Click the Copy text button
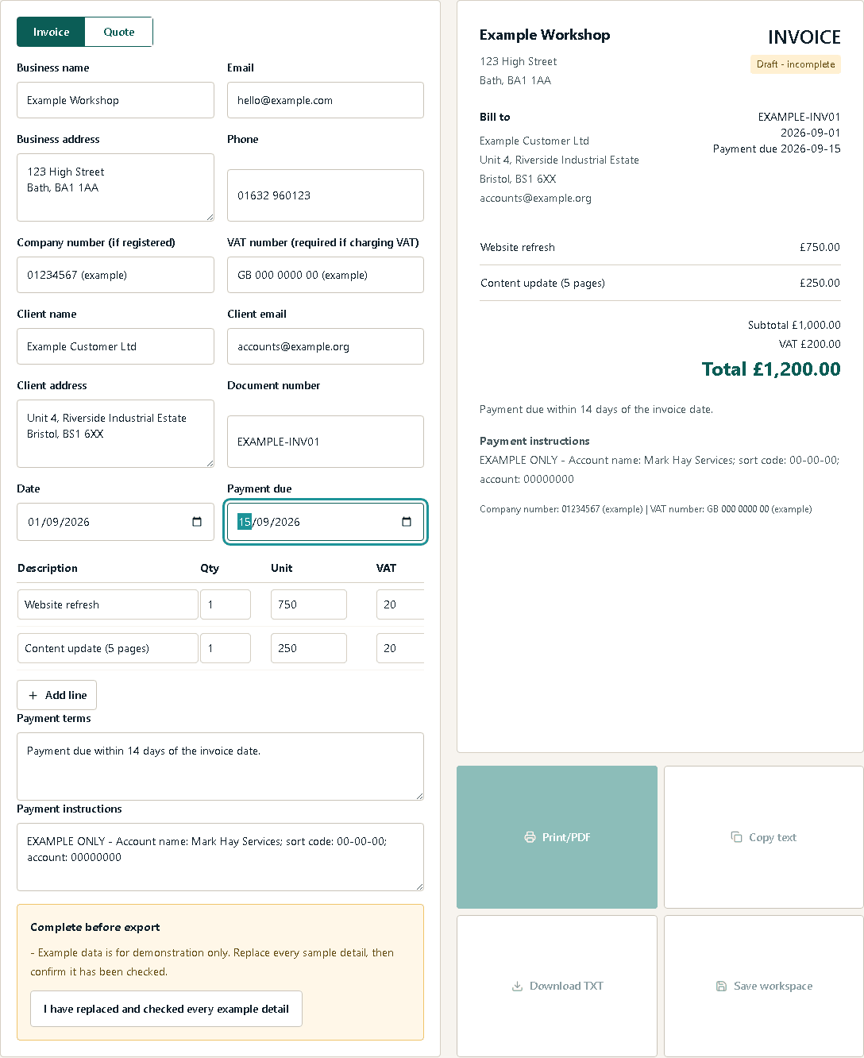The width and height of the screenshot is (864, 1058). click(763, 837)
